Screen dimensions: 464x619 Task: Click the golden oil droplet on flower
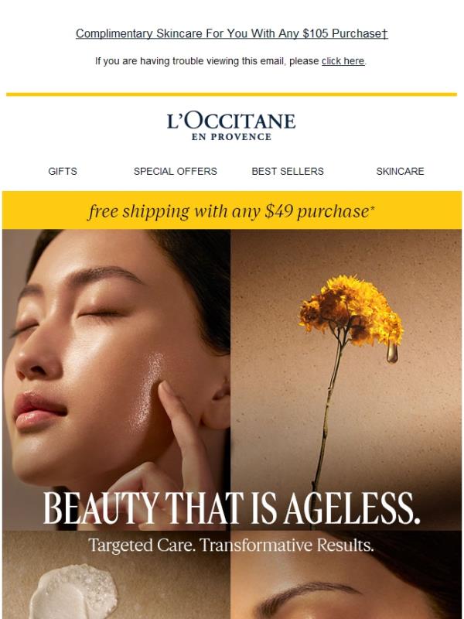coord(392,351)
